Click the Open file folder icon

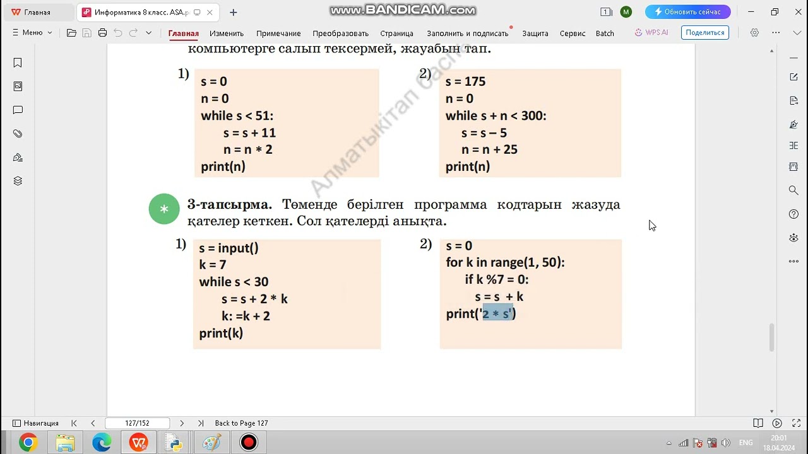tap(71, 33)
